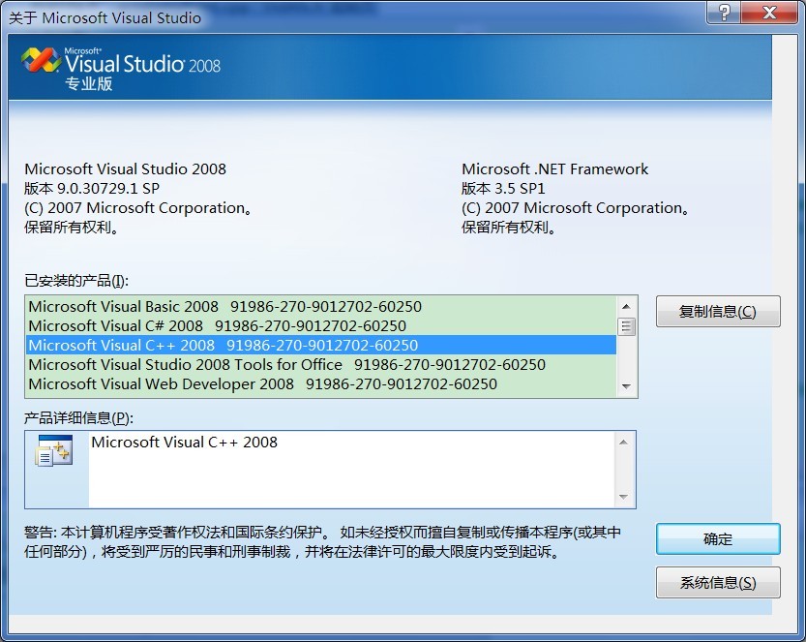
Task: Click installed products list scroll down arrow
Action: (x=626, y=386)
